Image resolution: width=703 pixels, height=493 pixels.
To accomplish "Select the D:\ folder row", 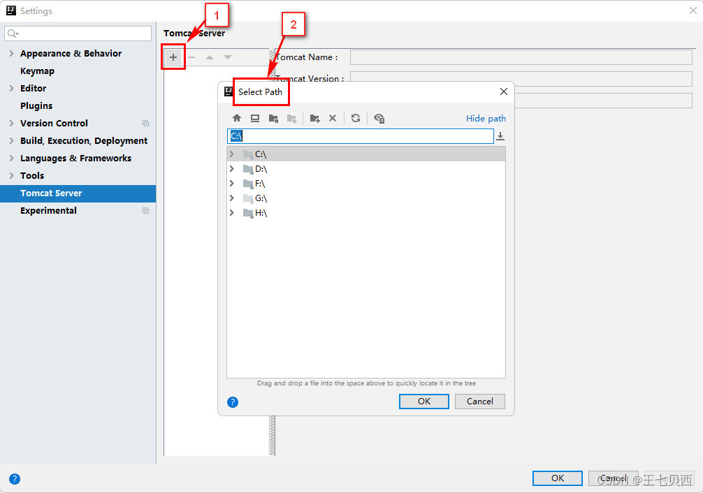I will [x=366, y=168].
